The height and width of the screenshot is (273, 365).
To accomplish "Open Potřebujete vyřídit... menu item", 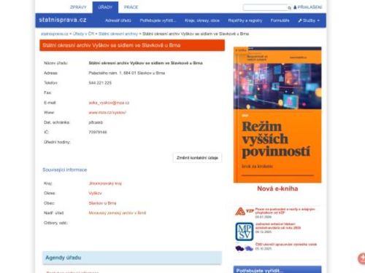I will [x=158, y=20].
